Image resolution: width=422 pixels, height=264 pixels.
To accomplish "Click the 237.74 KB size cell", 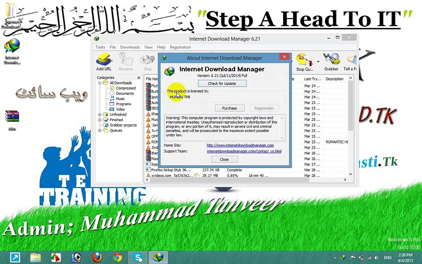I will tap(211, 170).
